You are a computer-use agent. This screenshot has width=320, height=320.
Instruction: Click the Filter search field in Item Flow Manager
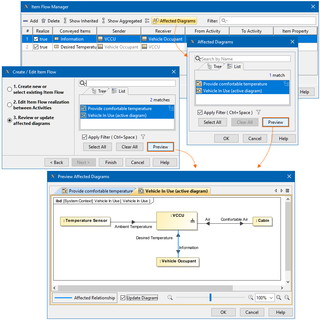(x=268, y=21)
